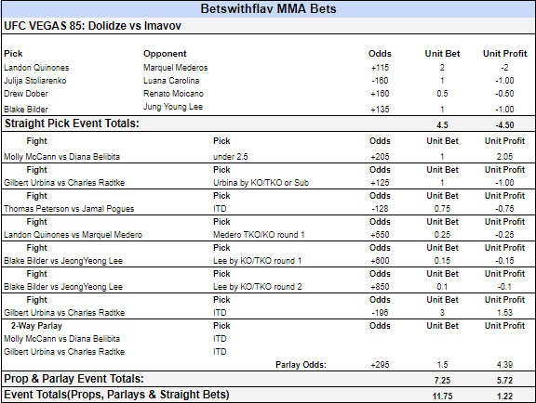Click Drew Dober's +160 odds cell
This screenshot has height=403, width=536.
click(x=380, y=94)
